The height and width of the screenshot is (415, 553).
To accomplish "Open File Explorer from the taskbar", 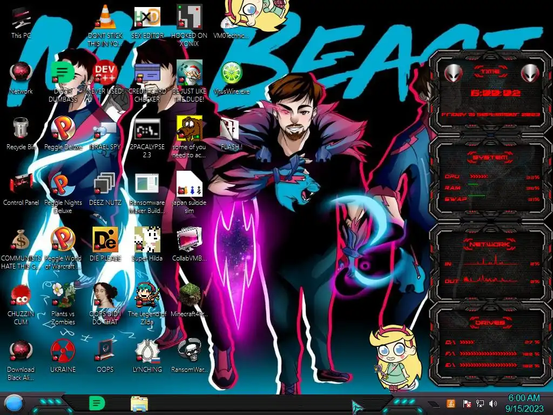I will (139, 404).
